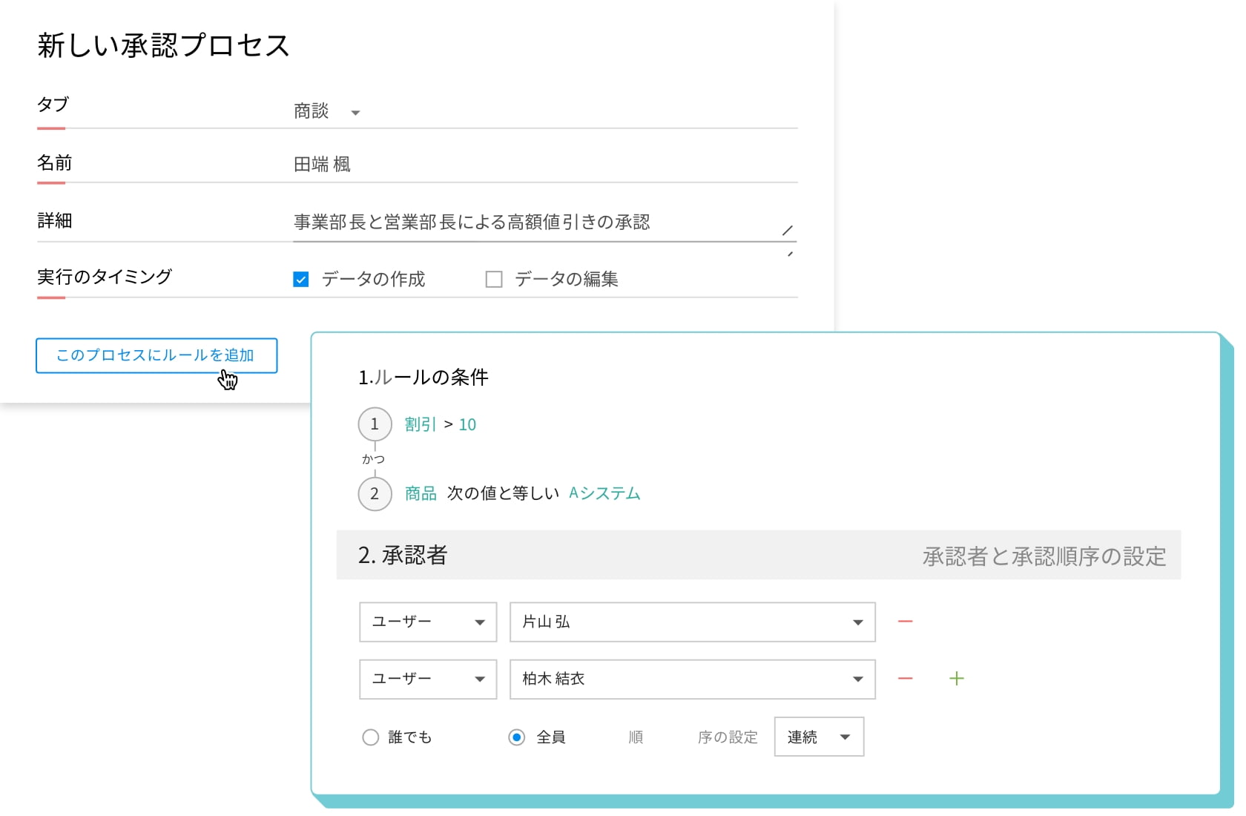Click the 割引 condition field link

pyautogui.click(x=421, y=424)
